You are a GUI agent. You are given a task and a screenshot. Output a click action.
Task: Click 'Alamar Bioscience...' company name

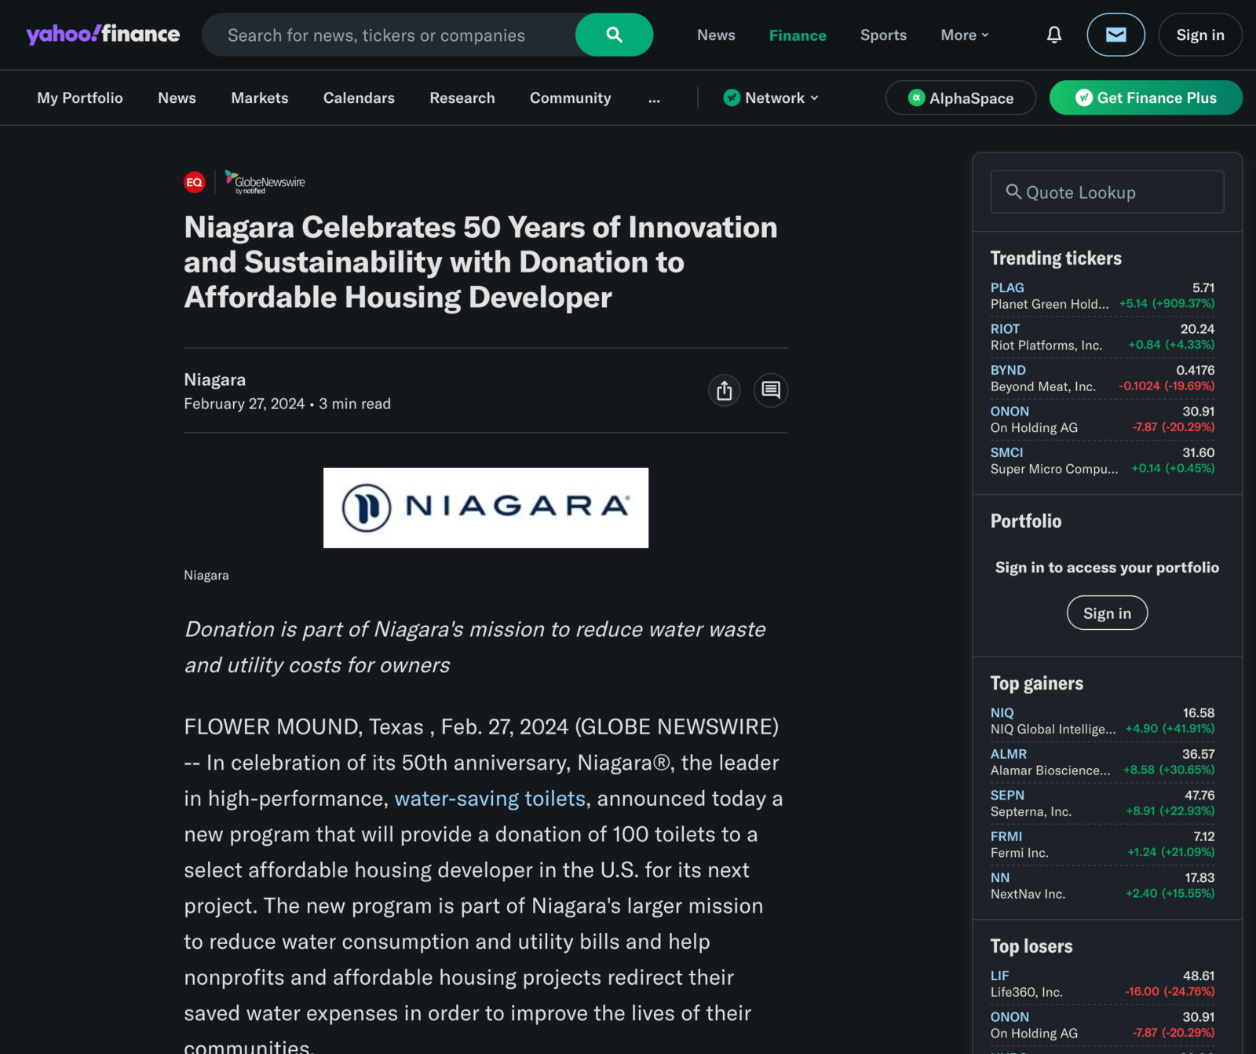1050,770
